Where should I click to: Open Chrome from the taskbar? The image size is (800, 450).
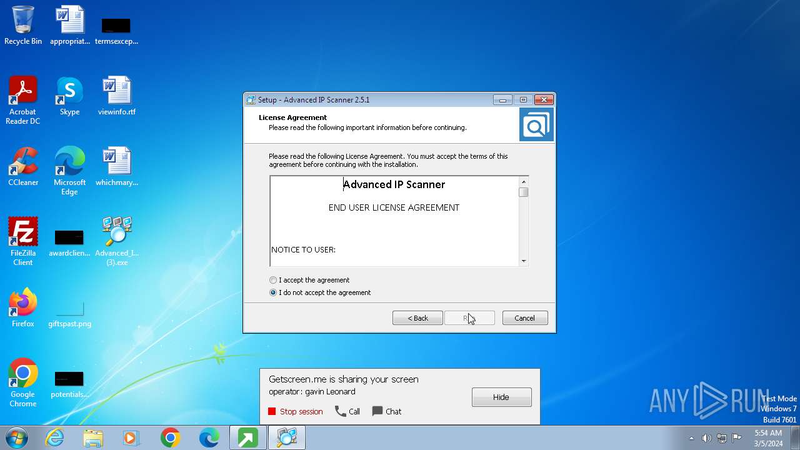coord(170,438)
